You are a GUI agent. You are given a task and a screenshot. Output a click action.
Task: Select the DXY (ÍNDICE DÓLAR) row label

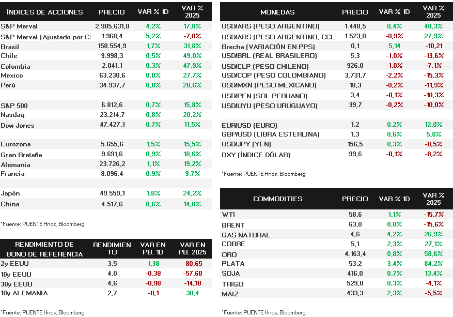[x=255, y=155]
